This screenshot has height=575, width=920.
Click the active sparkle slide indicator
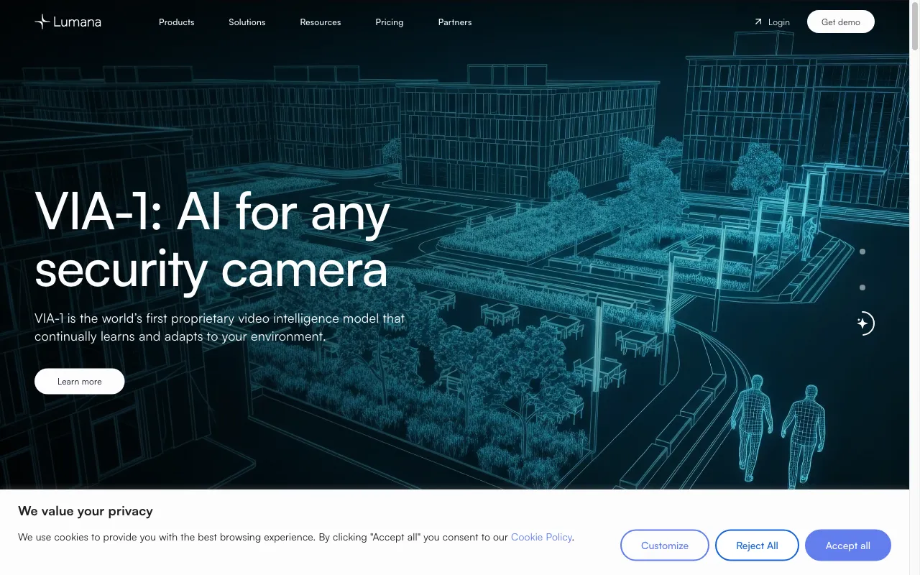pyautogui.click(x=864, y=323)
